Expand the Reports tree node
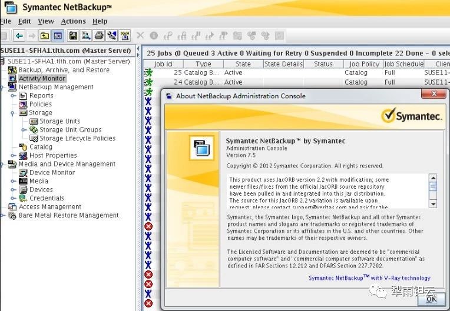The image size is (450, 311). tap(13, 96)
